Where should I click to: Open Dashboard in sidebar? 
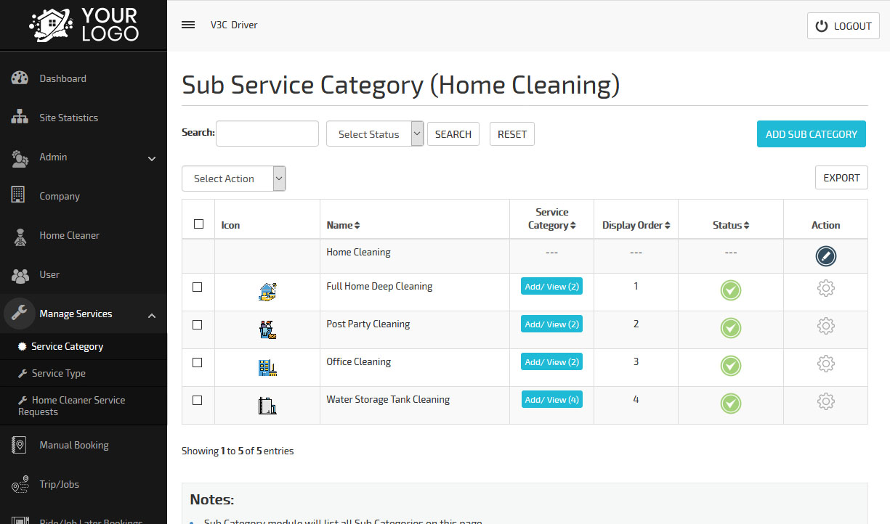pyautogui.click(x=84, y=78)
